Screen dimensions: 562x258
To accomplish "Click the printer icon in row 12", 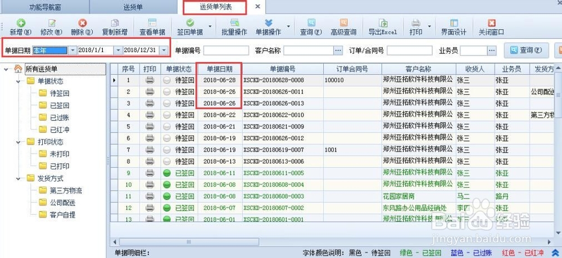I will point(150,208).
